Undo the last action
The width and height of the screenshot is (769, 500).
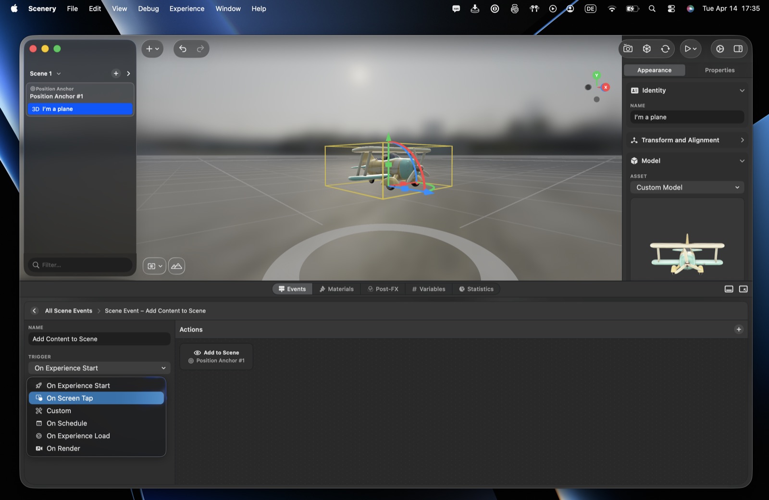click(x=183, y=49)
